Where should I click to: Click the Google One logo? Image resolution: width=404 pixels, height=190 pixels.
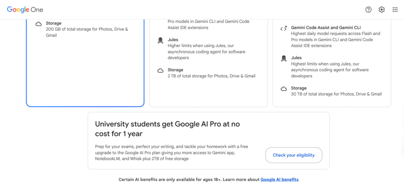coord(25,9)
